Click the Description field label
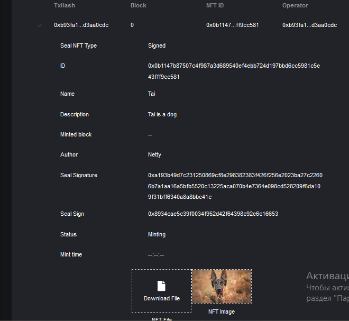This screenshot has height=321, width=349. (75, 114)
